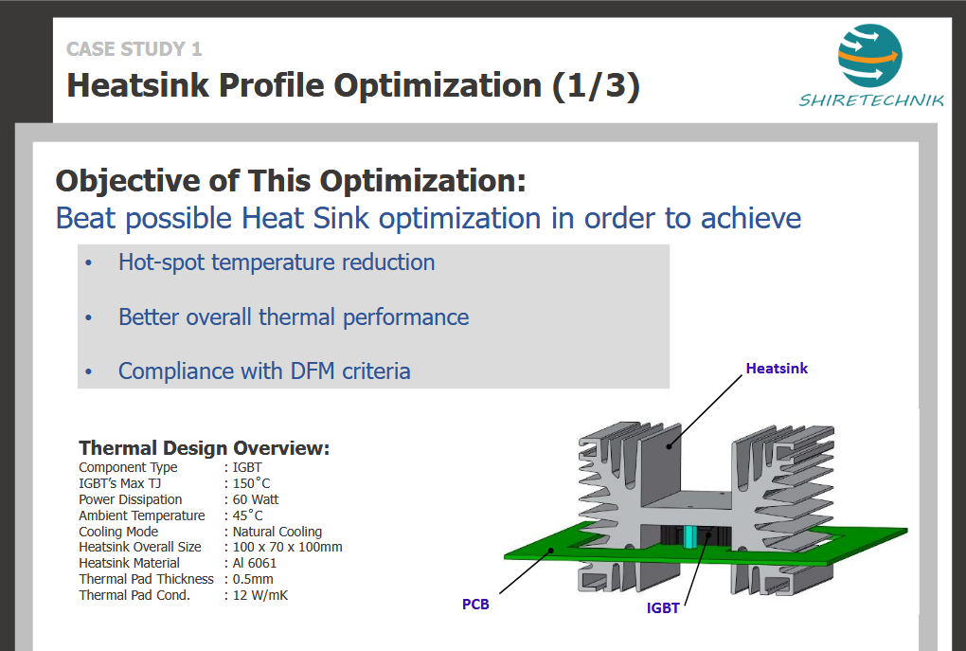
Task: Click the 'Objective of This Optimization:' heading
Action: [x=291, y=180]
